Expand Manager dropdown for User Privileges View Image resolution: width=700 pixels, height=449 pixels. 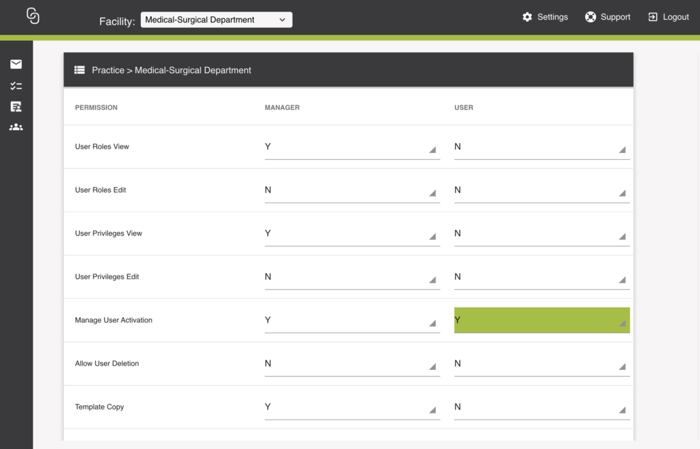(351, 234)
